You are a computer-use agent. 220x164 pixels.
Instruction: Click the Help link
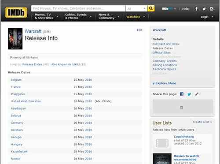[185, 9]
